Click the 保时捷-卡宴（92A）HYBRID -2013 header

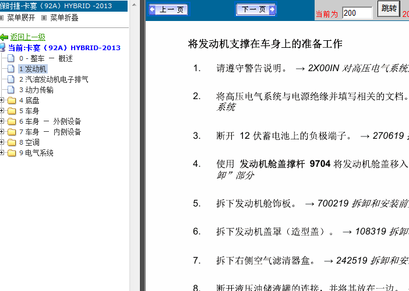click(x=64, y=6)
